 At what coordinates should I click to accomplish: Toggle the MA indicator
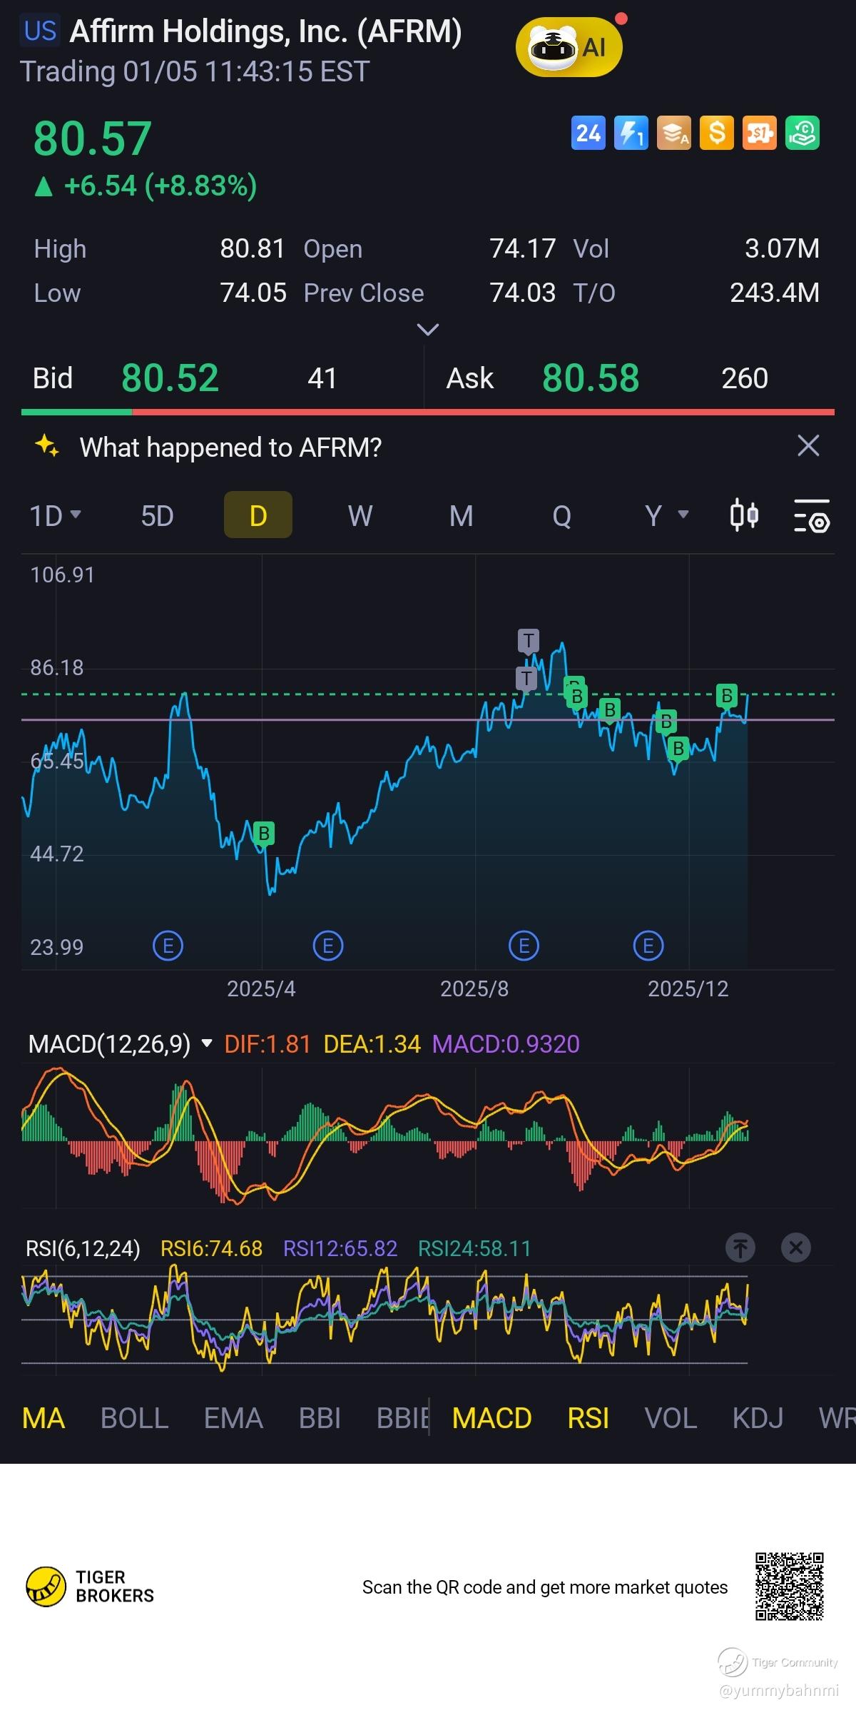point(44,1418)
